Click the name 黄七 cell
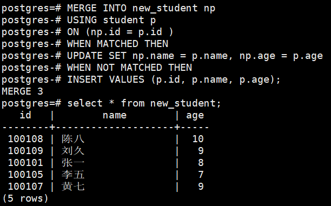Image resolution: width=331 pixels, height=206 pixels. [73, 187]
